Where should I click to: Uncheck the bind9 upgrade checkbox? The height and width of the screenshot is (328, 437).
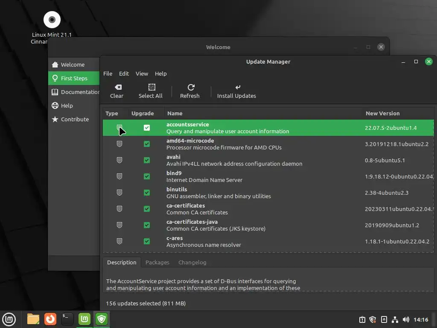[147, 176]
